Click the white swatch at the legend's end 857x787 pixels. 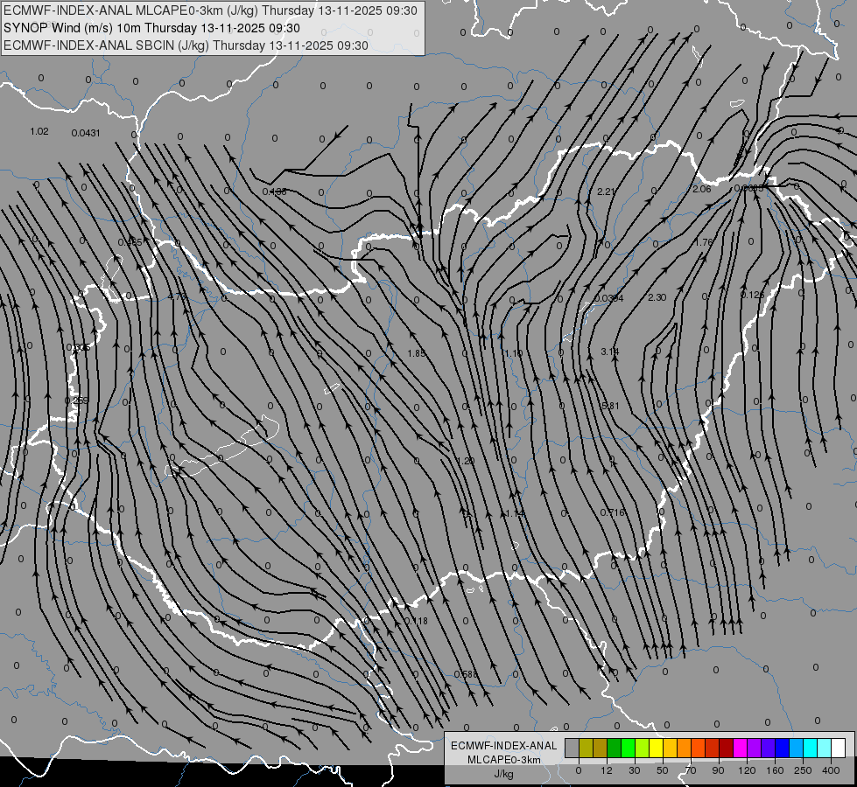[839, 748]
